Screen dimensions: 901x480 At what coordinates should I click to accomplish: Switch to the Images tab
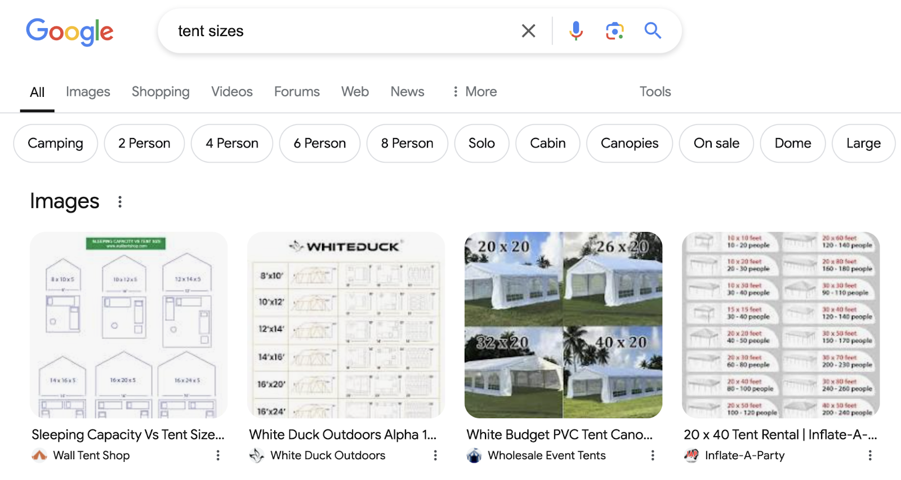point(88,91)
